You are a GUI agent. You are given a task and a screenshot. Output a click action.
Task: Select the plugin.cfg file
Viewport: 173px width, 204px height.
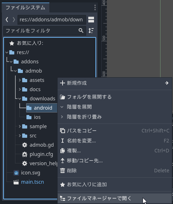(38, 154)
